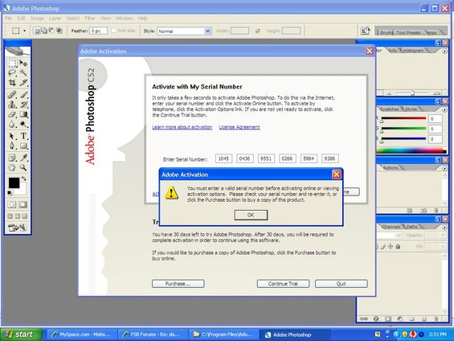
Task: Open the Image menu
Action: [x=37, y=18]
